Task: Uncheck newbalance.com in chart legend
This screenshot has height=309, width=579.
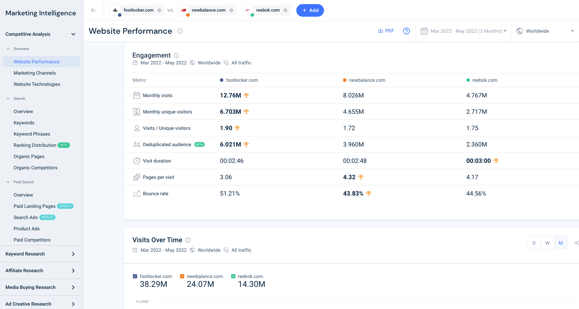Action: [182, 276]
